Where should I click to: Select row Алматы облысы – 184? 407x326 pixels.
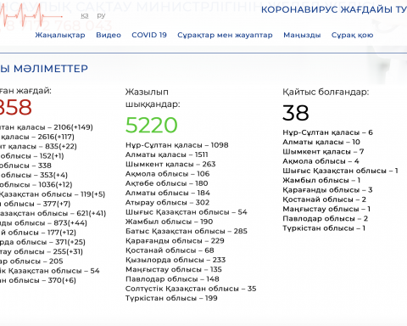(168, 193)
